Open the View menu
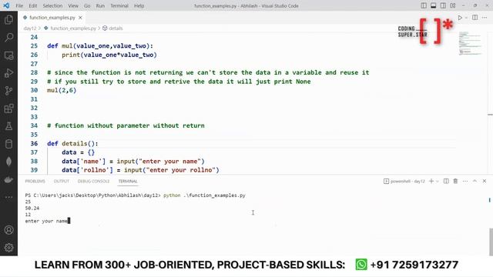 coord(73,5)
